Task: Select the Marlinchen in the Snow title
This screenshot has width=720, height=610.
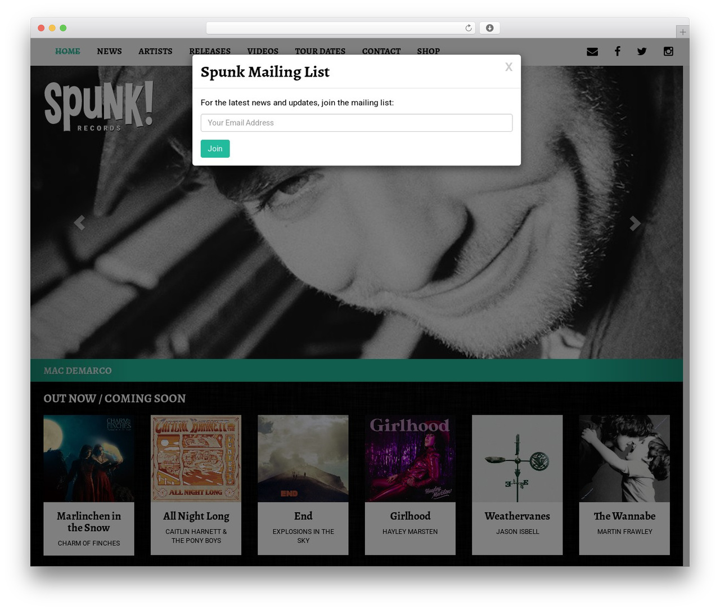Action: [89, 522]
